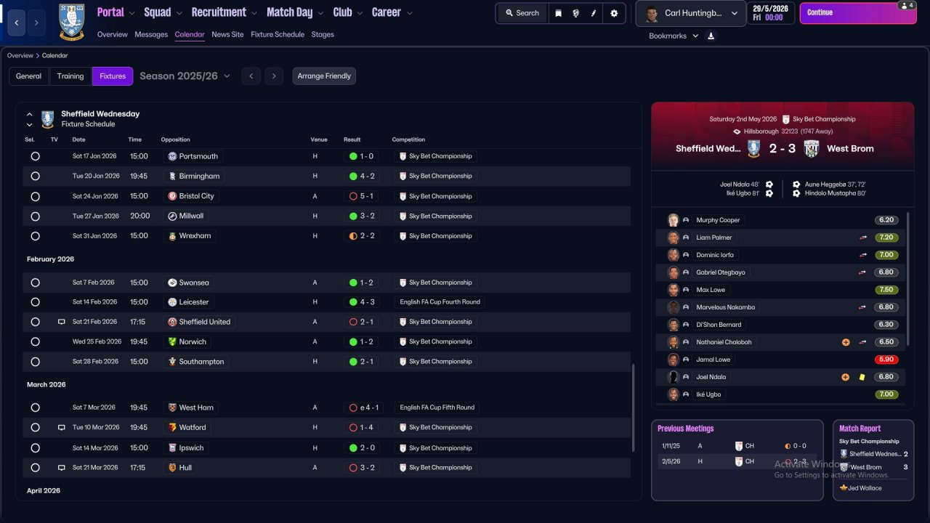Select the Southampton fixture radio button
This screenshot has height=523, width=930.
pyautogui.click(x=35, y=362)
